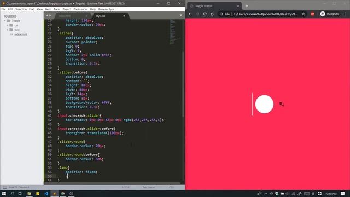Click the editor vertical scrollbar
The width and height of the screenshot is (350, 197).
[x=184, y=84]
